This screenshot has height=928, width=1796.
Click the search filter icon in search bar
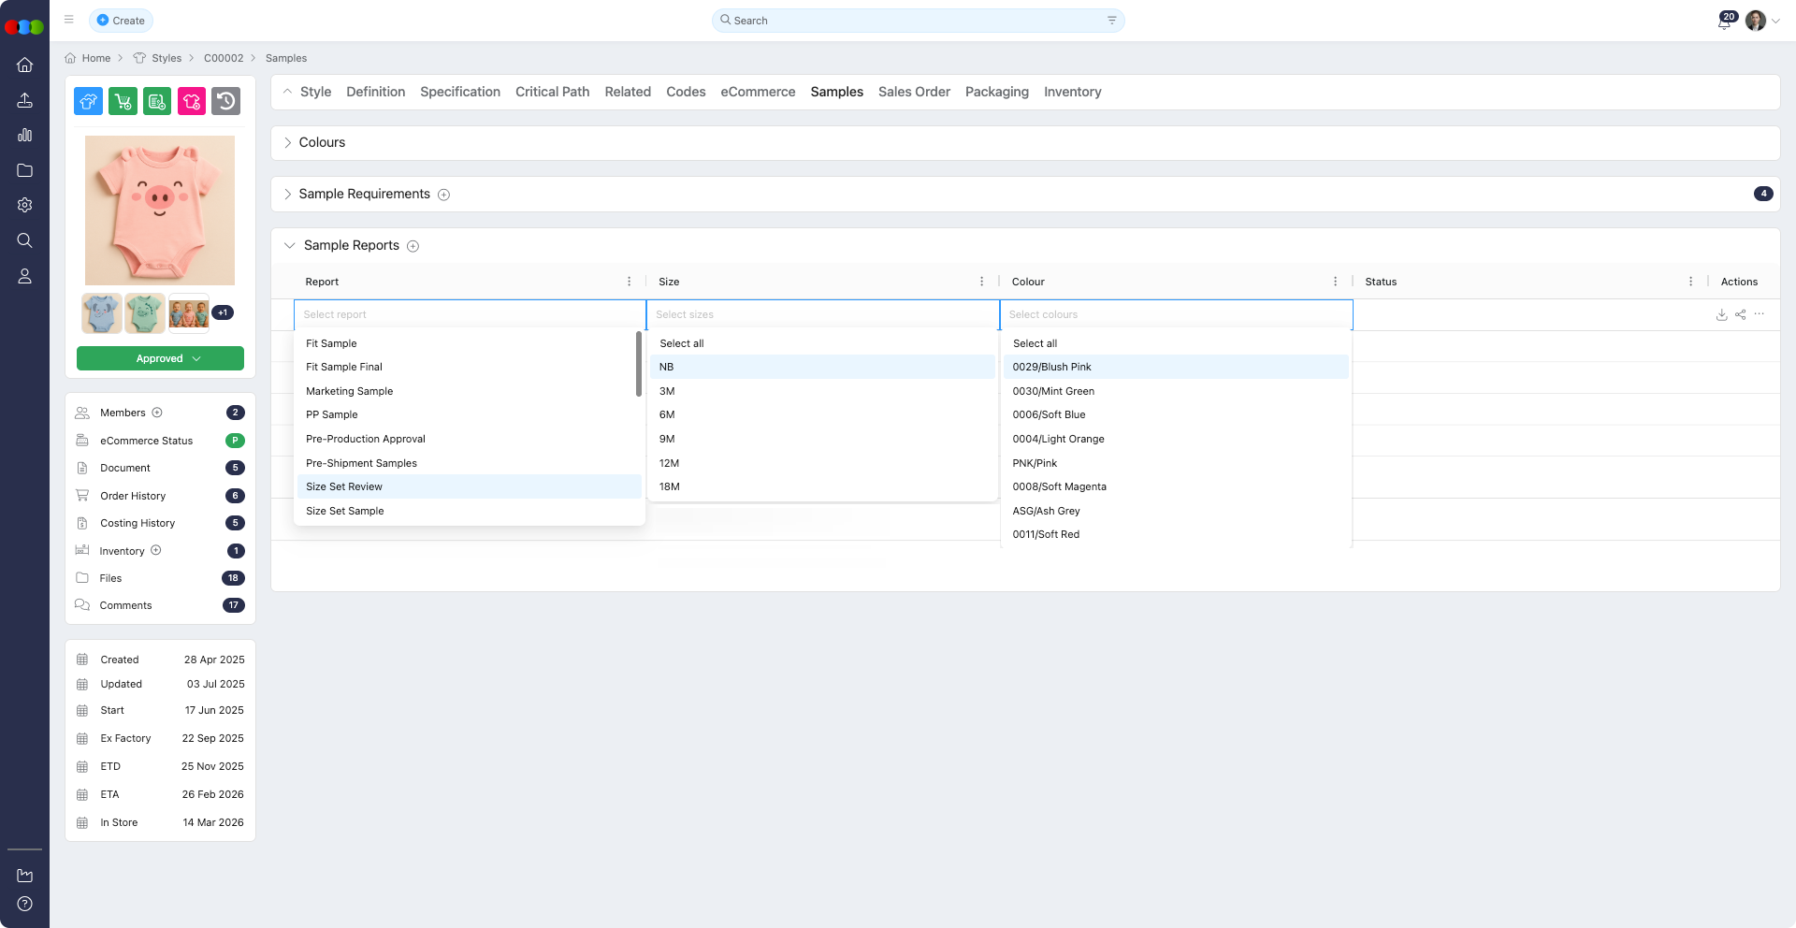coord(1111,21)
